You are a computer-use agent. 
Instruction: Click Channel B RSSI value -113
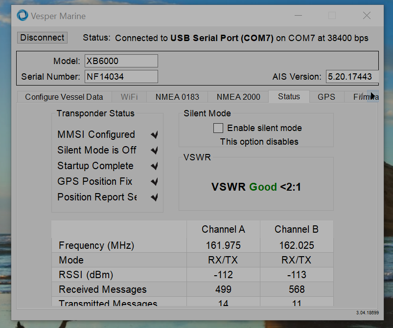pos(297,275)
